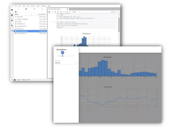Open the Commands palette sidebar icon
Screen dimensions: 174x130
pos(12,20)
